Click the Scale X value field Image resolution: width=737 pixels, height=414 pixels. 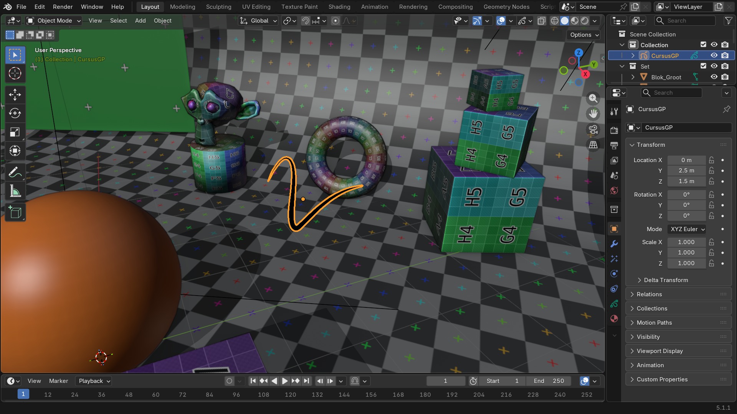[686, 242]
